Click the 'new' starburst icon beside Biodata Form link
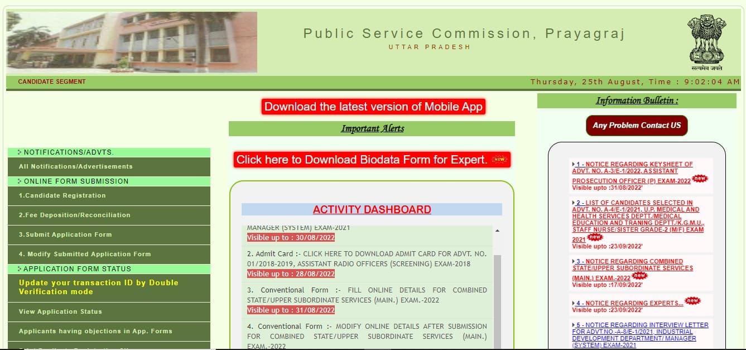746x350 pixels. tap(498, 159)
